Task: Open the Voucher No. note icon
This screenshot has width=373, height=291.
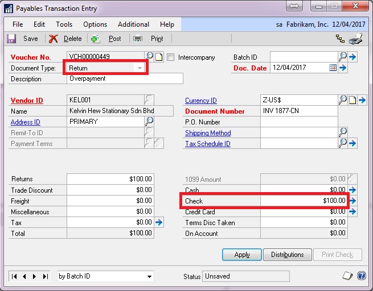Action: pyautogui.click(x=159, y=57)
